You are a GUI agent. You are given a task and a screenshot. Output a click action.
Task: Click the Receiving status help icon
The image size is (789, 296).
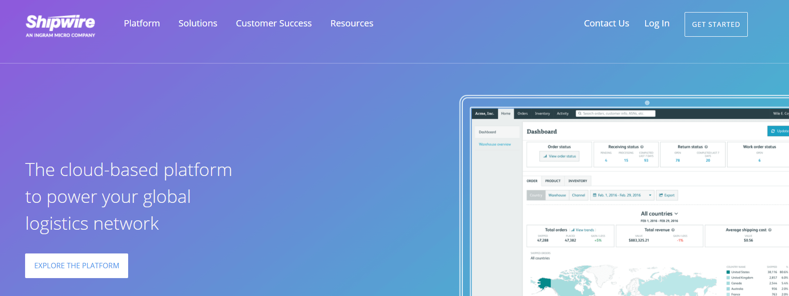click(642, 147)
